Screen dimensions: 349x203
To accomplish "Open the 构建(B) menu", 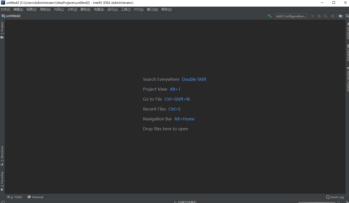I will pos(99,9).
